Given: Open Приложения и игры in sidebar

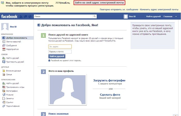Looking at the screenshot, I should pyautogui.click(x=15, y=87).
